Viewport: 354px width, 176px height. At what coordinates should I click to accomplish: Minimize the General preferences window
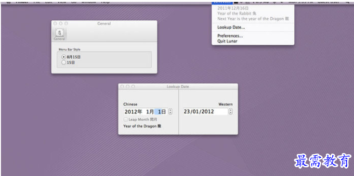pos(61,24)
